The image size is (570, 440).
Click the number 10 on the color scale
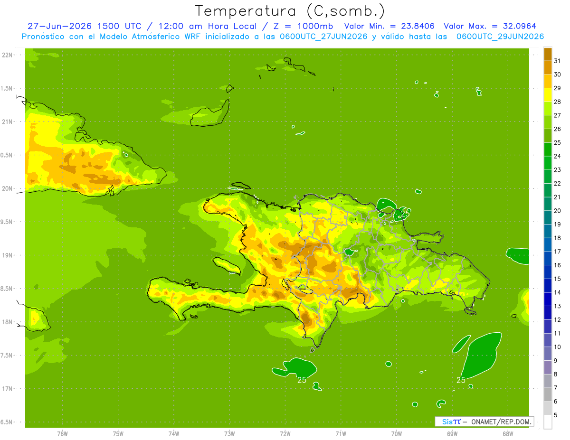point(557,347)
